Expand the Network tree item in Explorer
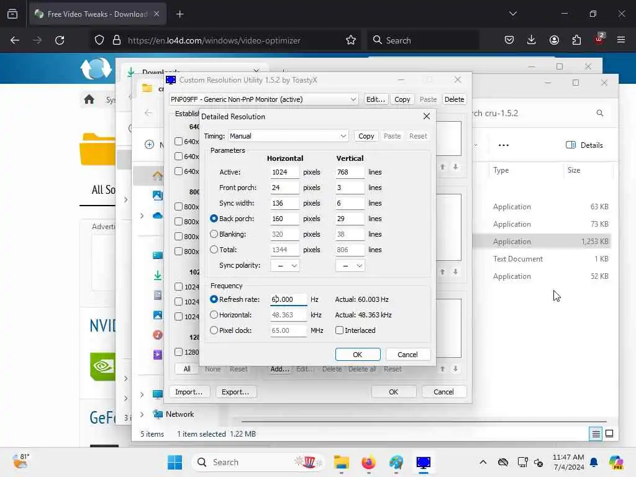The image size is (636, 477). click(x=142, y=414)
